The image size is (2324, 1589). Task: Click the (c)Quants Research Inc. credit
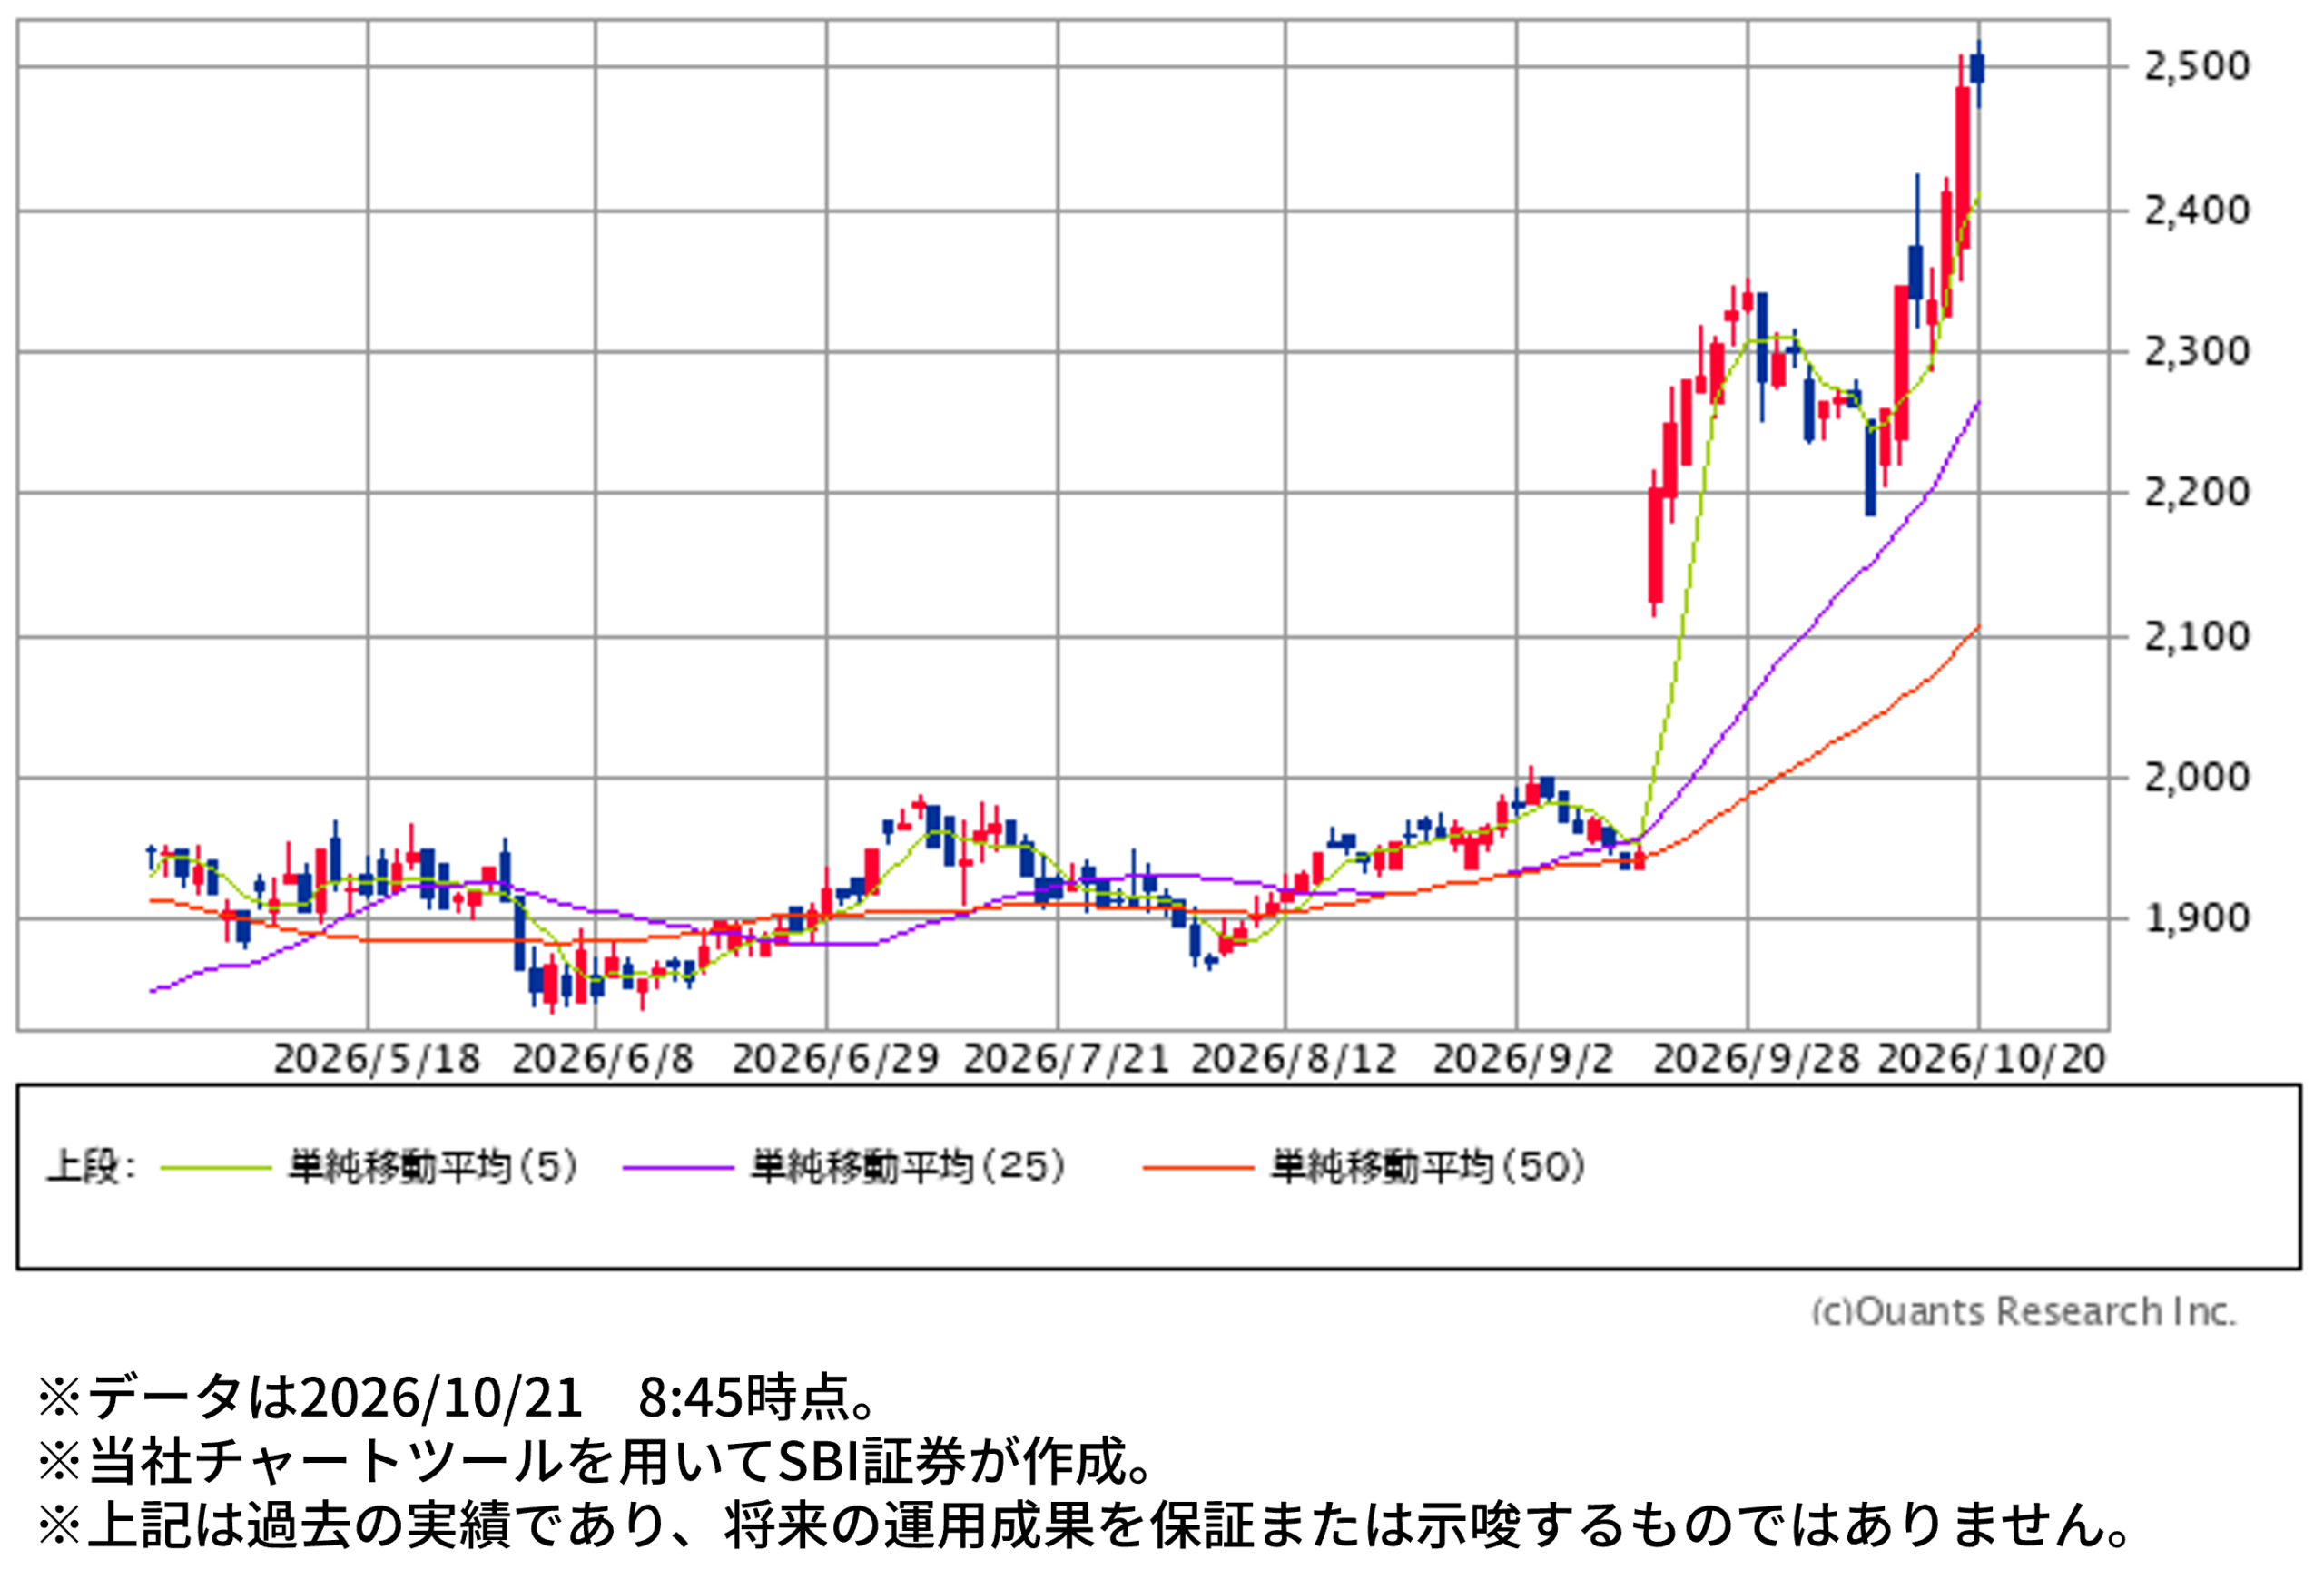tap(2024, 1312)
